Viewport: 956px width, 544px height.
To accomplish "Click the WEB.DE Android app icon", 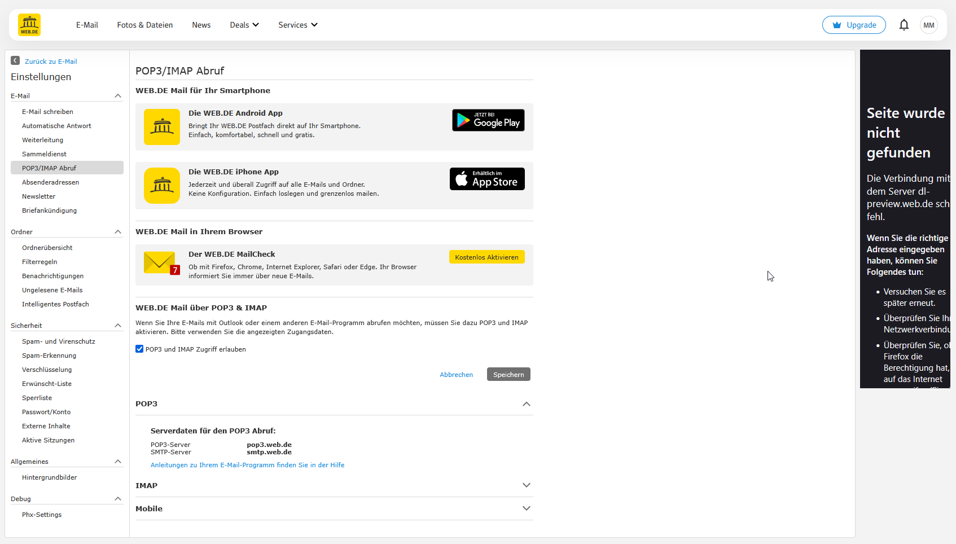I will (162, 127).
